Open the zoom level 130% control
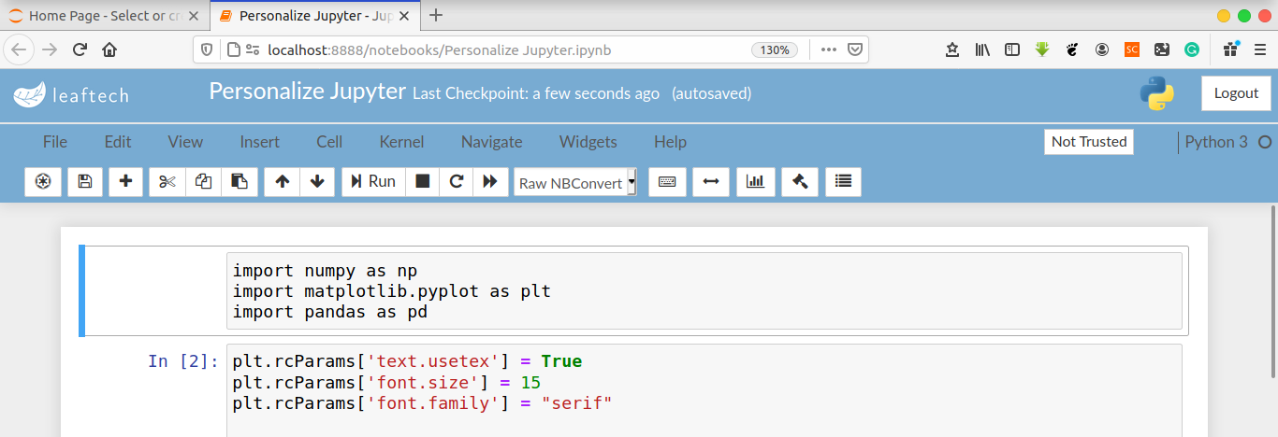The width and height of the screenshot is (1278, 437). coord(775,50)
